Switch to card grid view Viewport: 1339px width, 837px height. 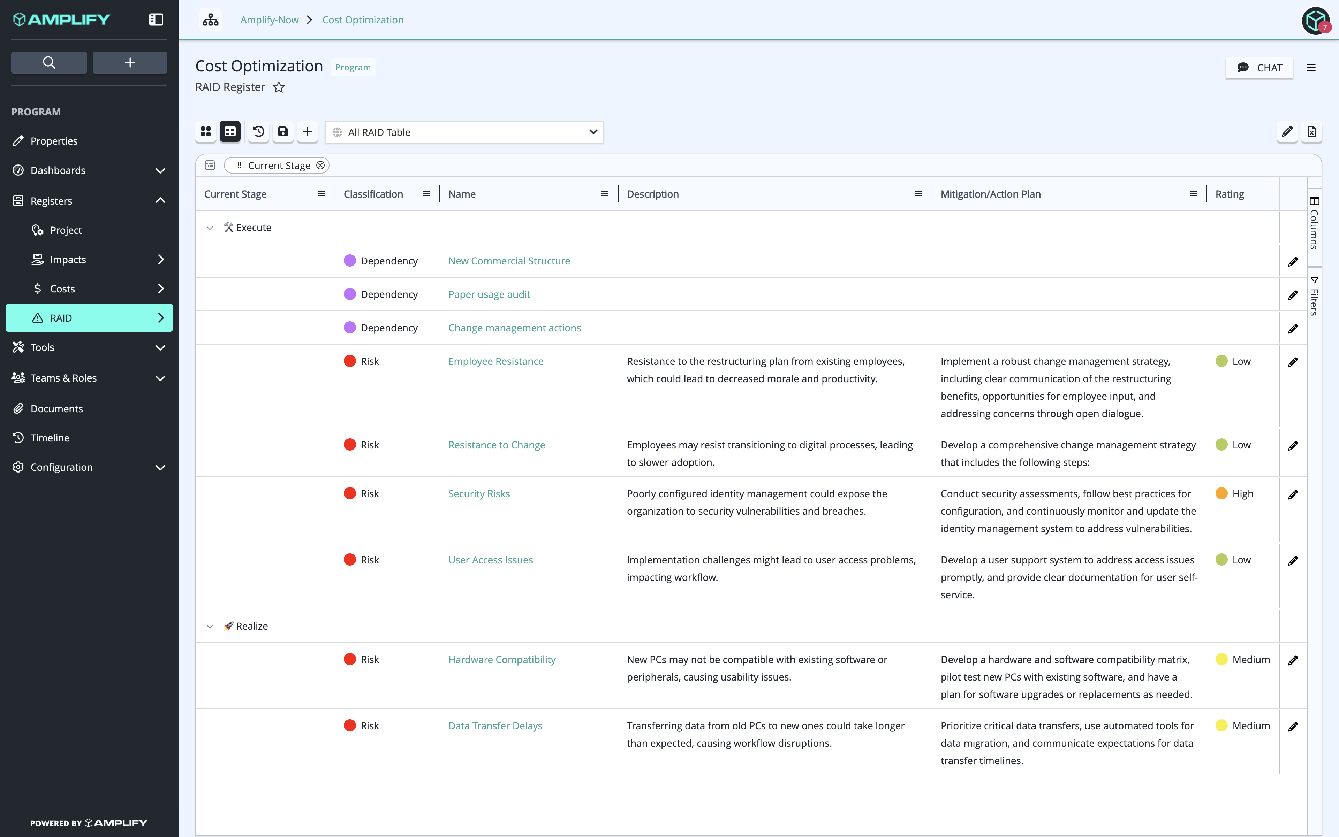pos(205,132)
